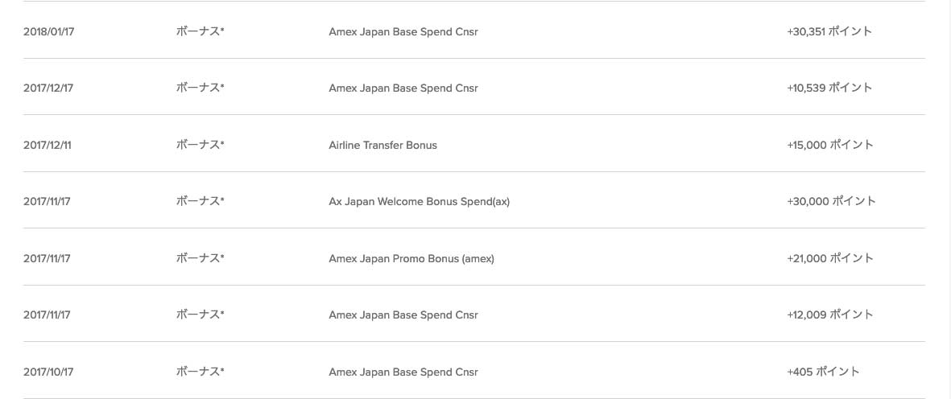
Task: Select Amex Japan Base Spend Cnsr for 2018/01/17
Action: [403, 31]
